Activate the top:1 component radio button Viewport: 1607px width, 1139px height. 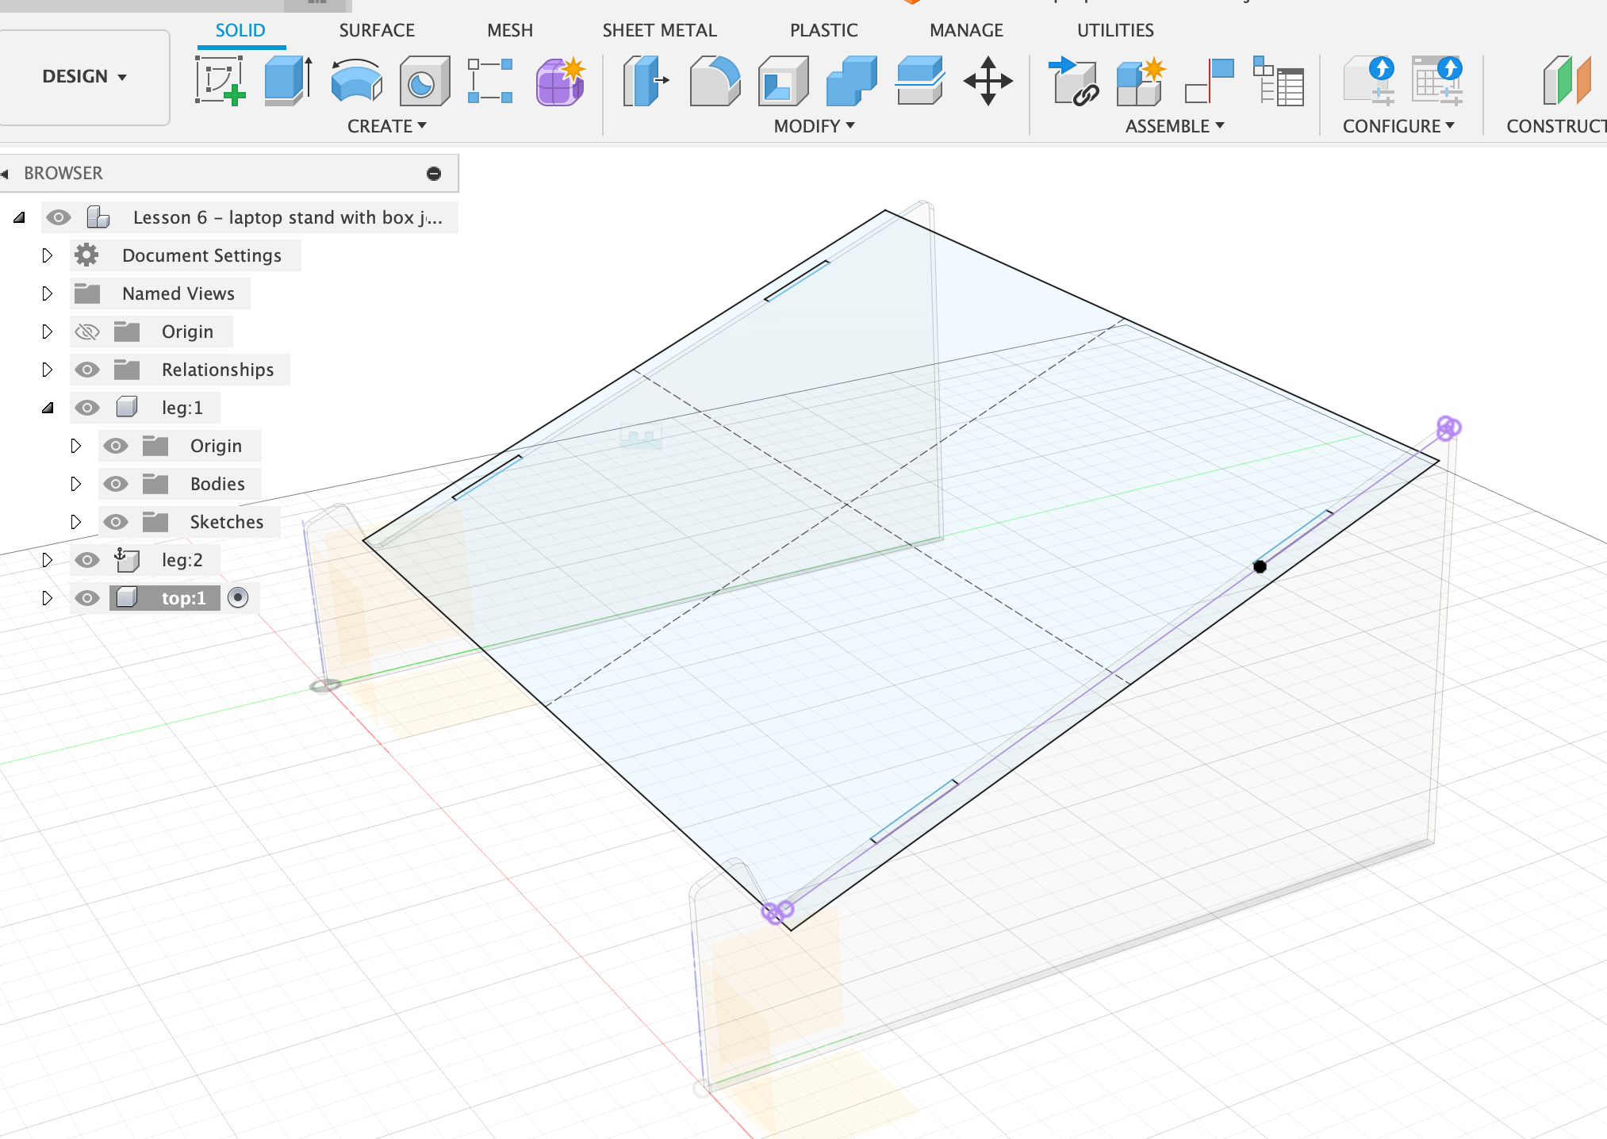click(x=238, y=597)
